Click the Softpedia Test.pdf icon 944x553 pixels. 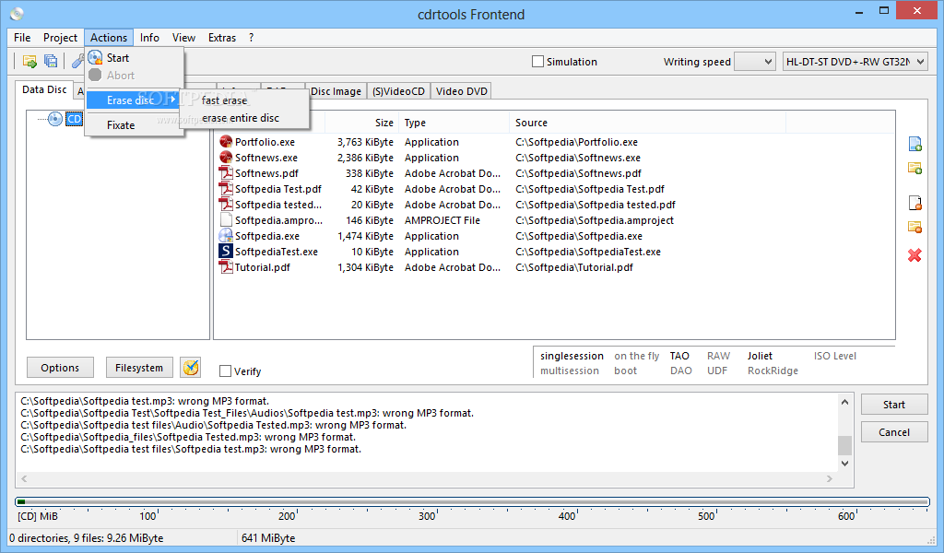point(226,189)
